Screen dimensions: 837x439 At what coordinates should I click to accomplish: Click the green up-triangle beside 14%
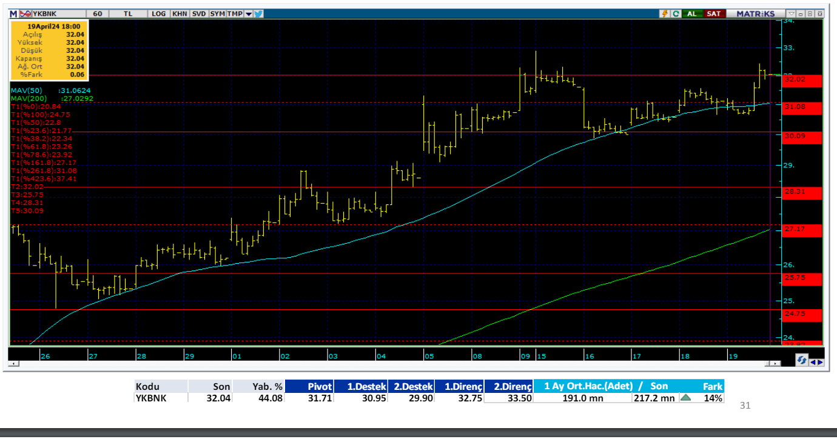click(x=685, y=398)
